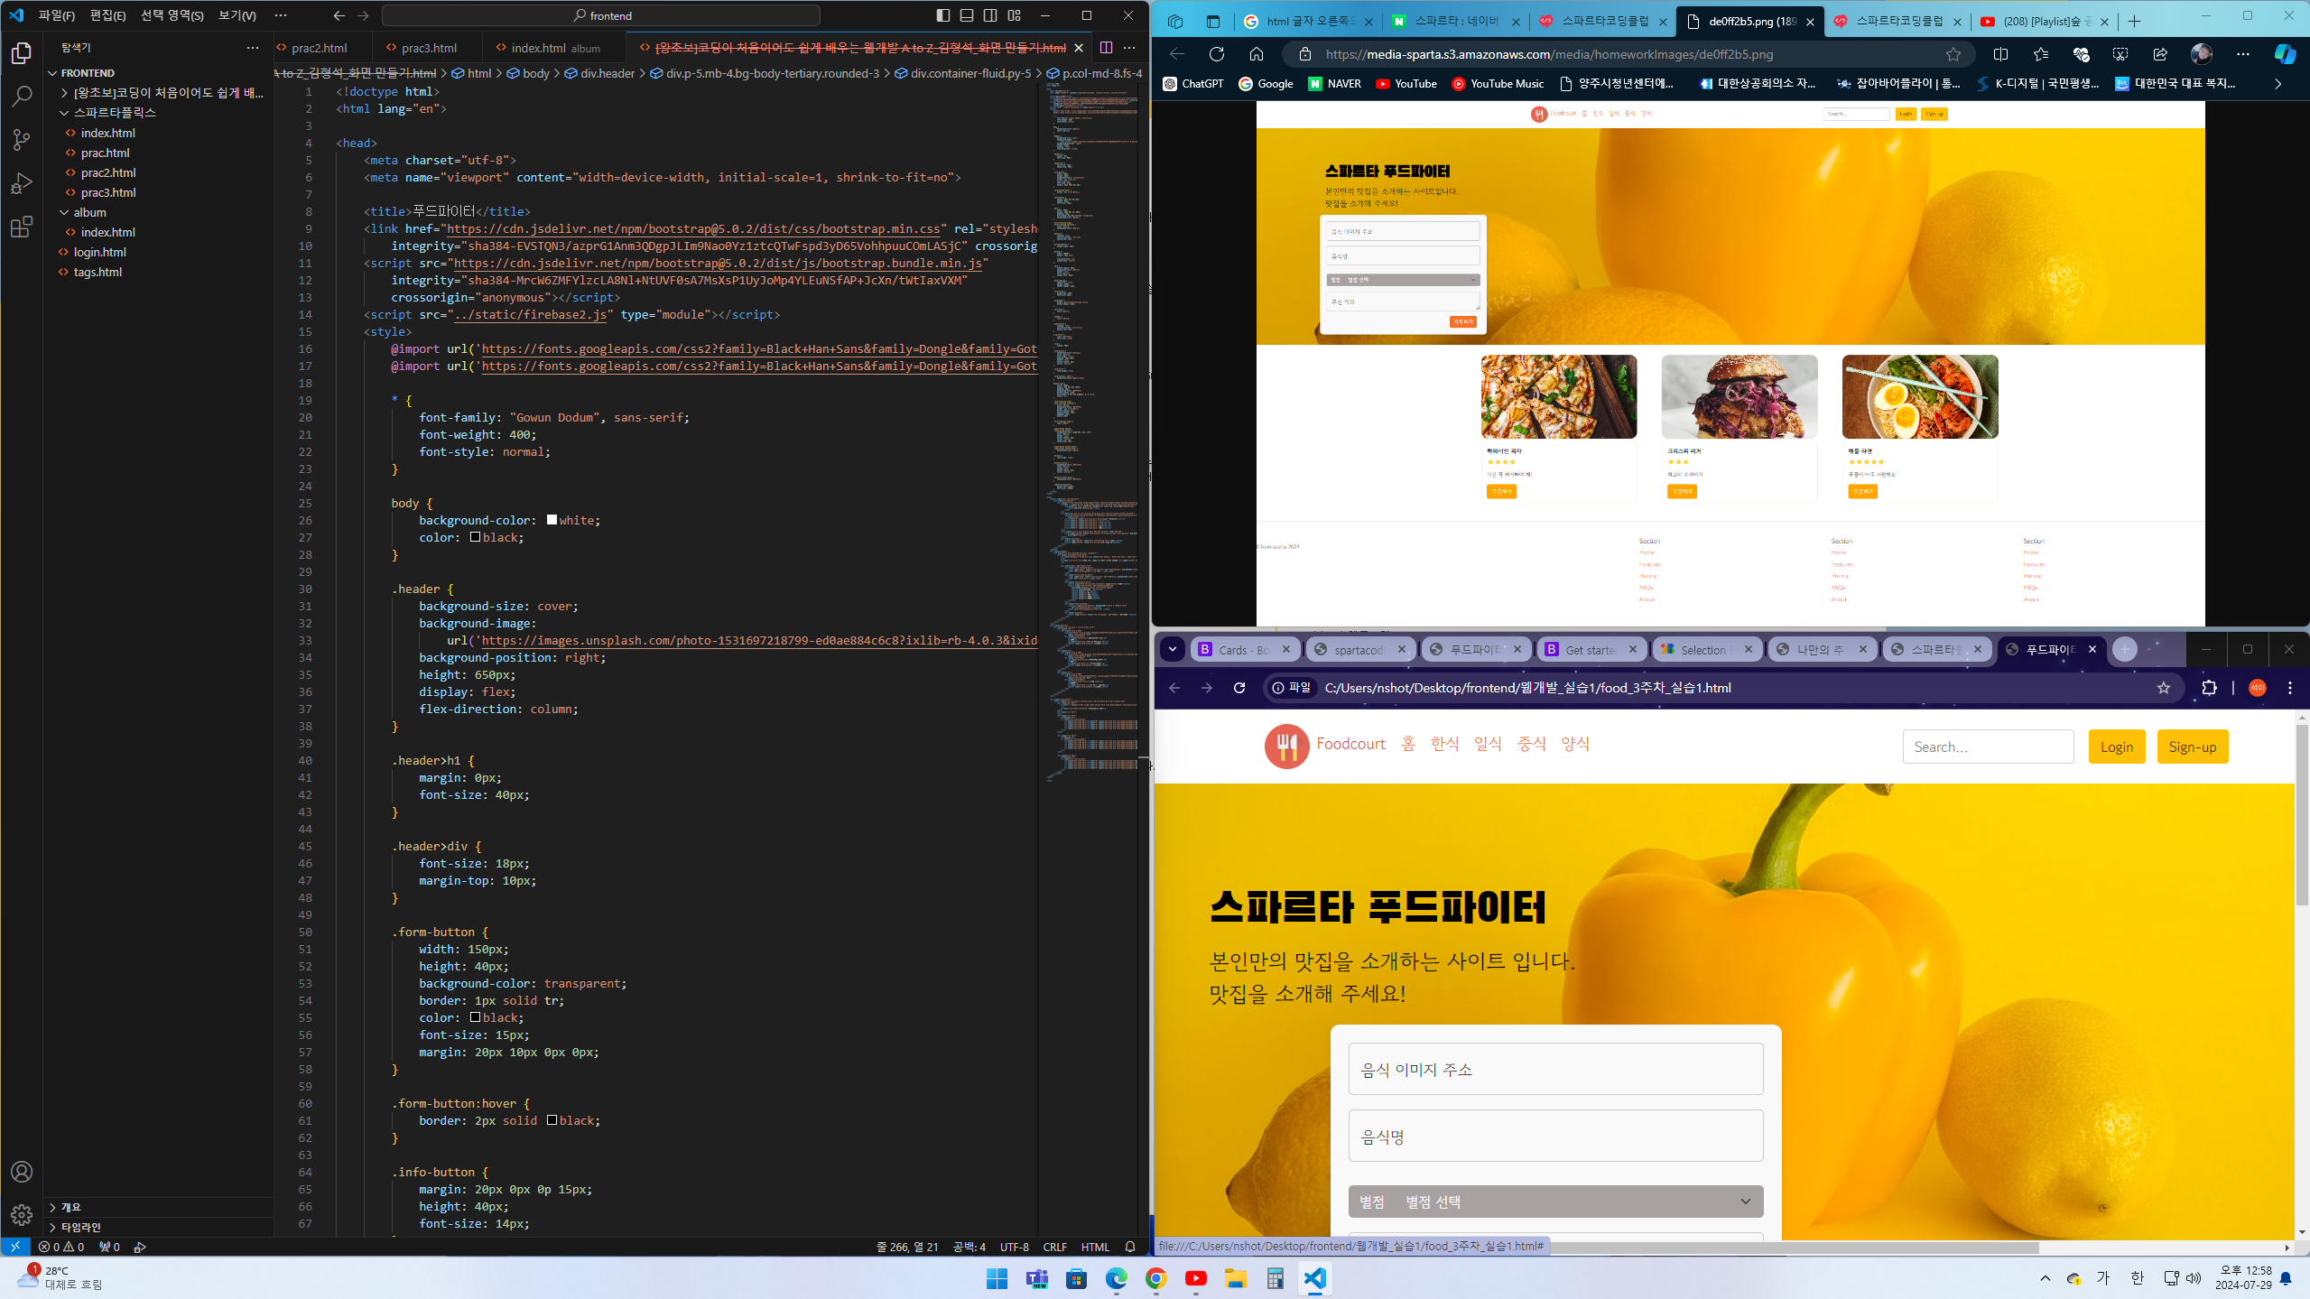Open ChatGPT bookmark in Edge
This screenshot has width=2310, height=1299.
tap(1192, 84)
